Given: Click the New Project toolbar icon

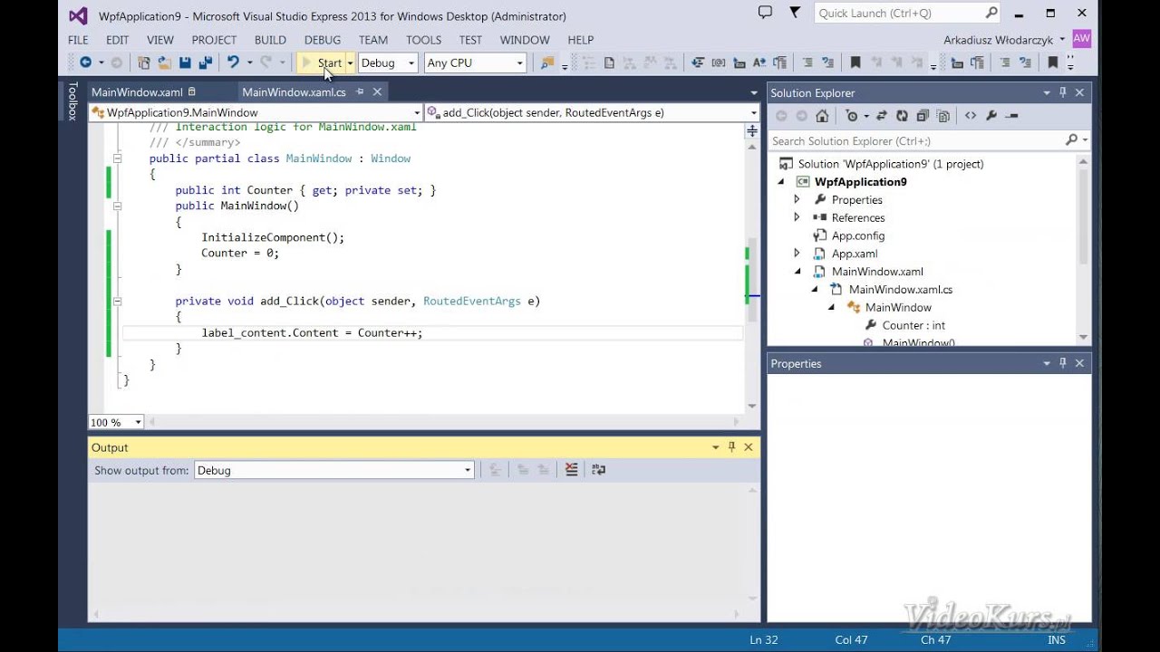Looking at the screenshot, I should [x=144, y=62].
